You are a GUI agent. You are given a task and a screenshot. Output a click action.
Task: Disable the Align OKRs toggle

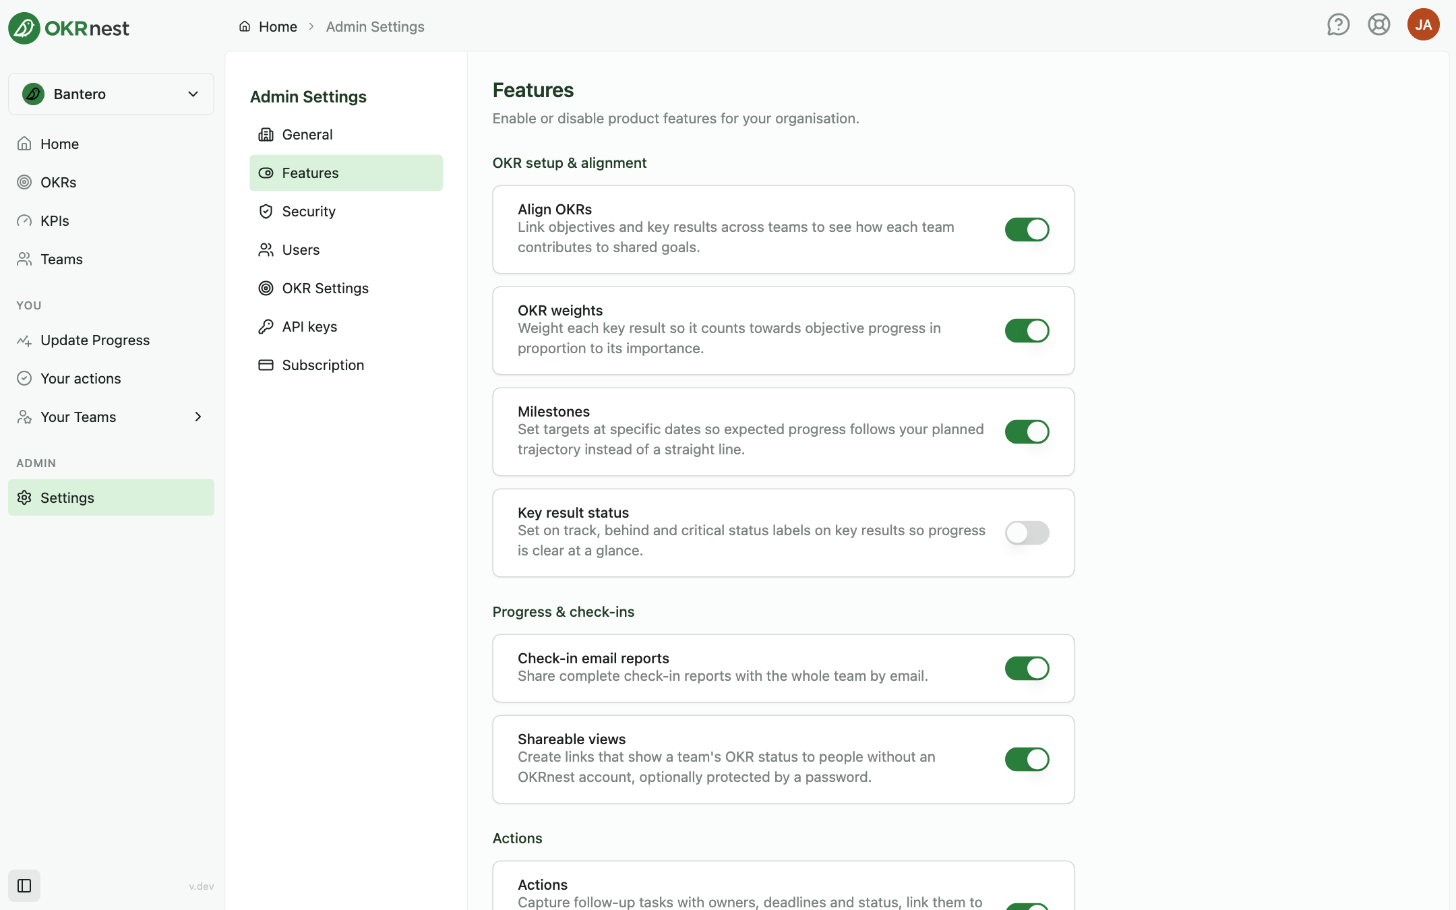(x=1027, y=229)
